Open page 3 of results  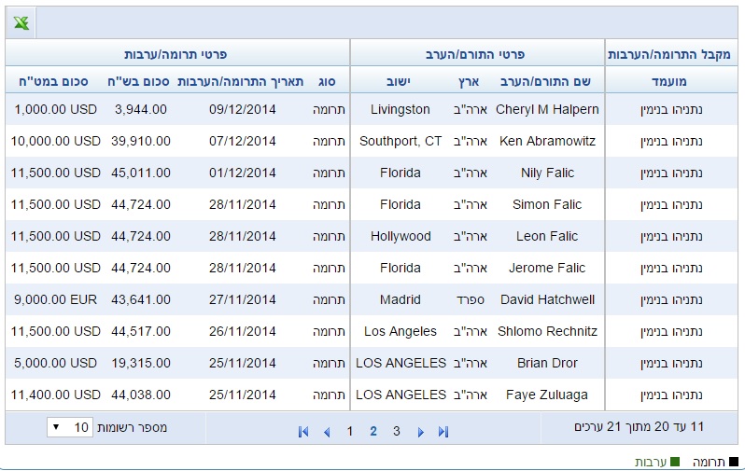coord(396,431)
